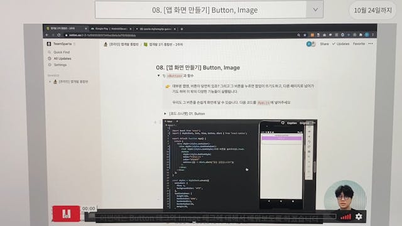The width and height of the screenshot is (402, 226).
Task: Click the 00:00 timestamp label
Action: [89, 208]
